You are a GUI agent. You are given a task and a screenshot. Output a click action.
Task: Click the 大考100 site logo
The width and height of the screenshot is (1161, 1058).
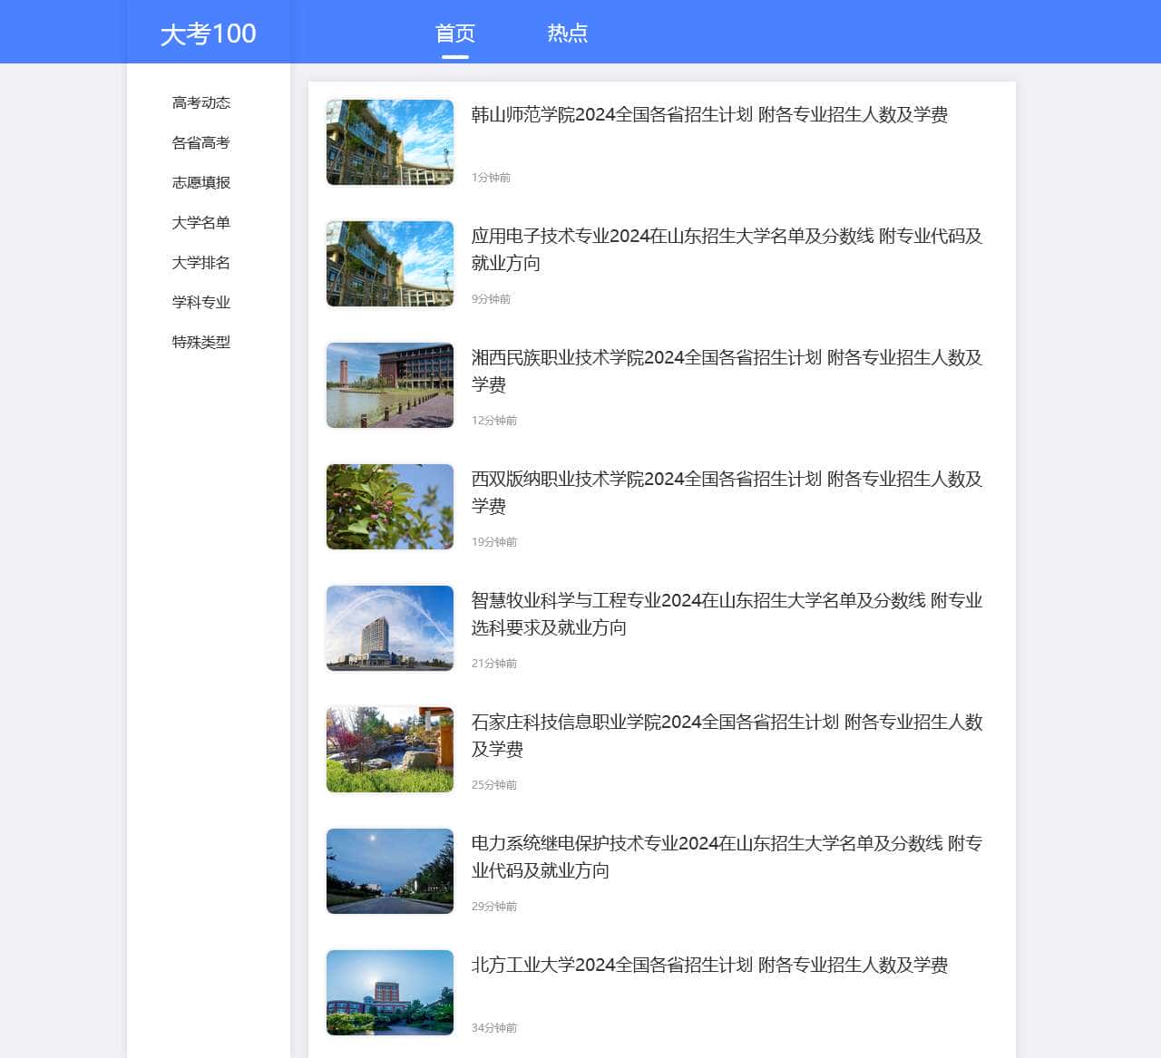coord(208,33)
